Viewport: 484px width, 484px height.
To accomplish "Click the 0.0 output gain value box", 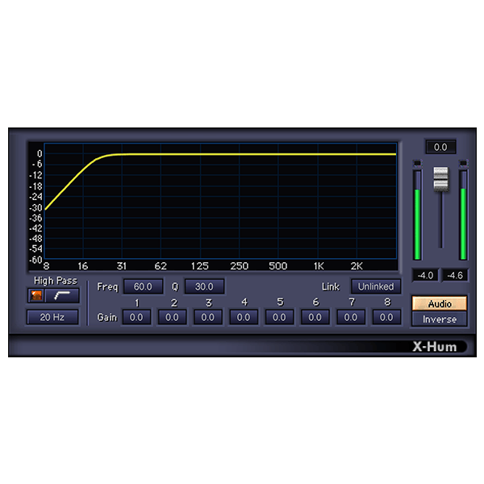I will (x=440, y=147).
